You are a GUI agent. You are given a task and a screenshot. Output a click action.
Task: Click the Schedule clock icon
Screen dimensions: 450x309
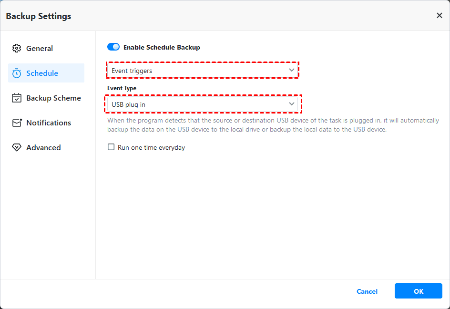click(x=17, y=73)
